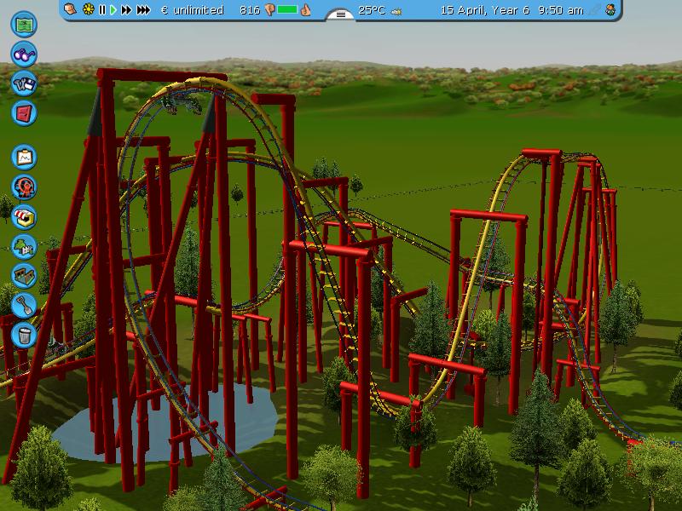This screenshot has width=682, height=511.
Task: Select the terrain shovel tool
Action: coord(24,306)
